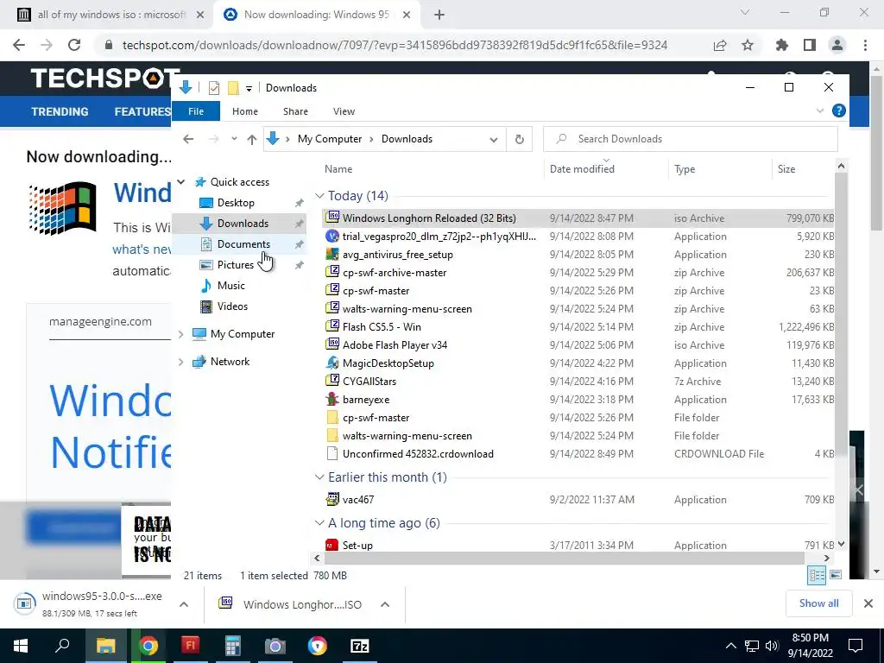Screen dimensions: 884x663
Task: Click the vertical scrollbar of file list
Action: pos(841,313)
